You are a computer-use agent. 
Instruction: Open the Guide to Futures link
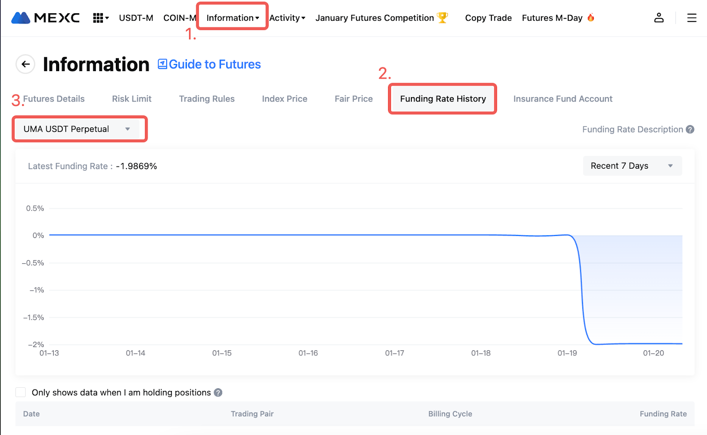(x=209, y=64)
